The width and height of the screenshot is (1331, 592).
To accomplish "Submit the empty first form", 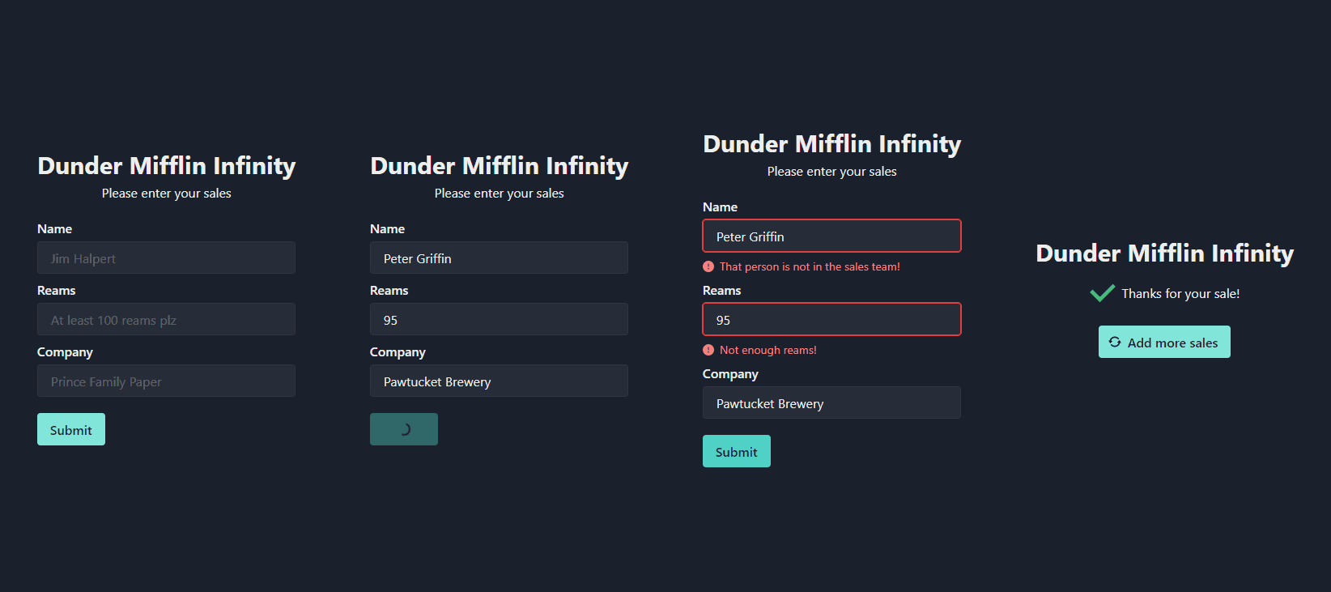I will (x=71, y=429).
